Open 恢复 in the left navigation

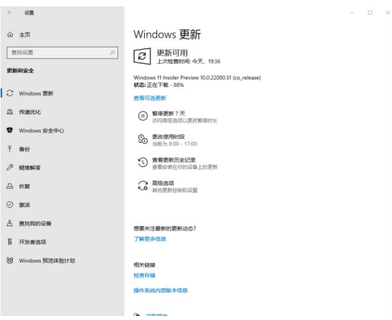[24, 186]
